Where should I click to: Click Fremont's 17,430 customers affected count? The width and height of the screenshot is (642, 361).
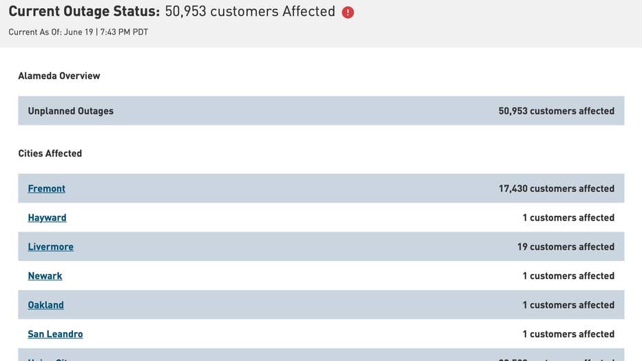[x=557, y=189]
